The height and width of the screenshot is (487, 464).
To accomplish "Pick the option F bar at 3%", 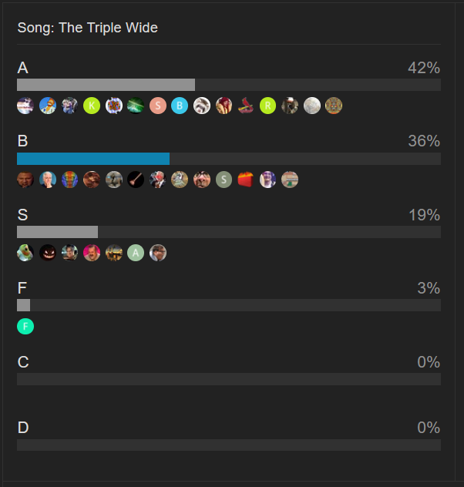I will pyautogui.click(x=229, y=305).
